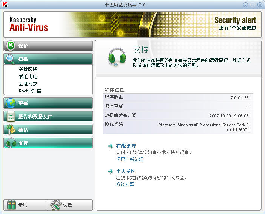Click the 咨询问题 link

click(x=125, y=185)
